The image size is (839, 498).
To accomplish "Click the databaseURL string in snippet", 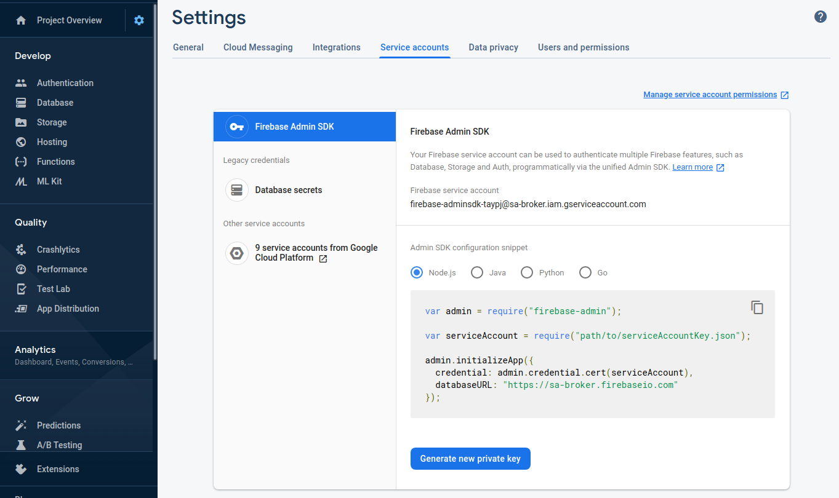I will click(590, 385).
